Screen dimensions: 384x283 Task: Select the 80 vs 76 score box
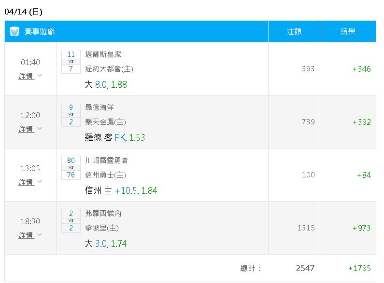(71, 168)
